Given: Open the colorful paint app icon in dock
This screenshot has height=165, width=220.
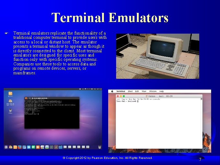Looking at the screenshot, I should tap(42, 147).
